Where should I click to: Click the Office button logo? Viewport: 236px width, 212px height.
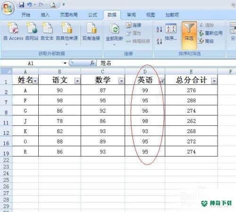click(8, 8)
